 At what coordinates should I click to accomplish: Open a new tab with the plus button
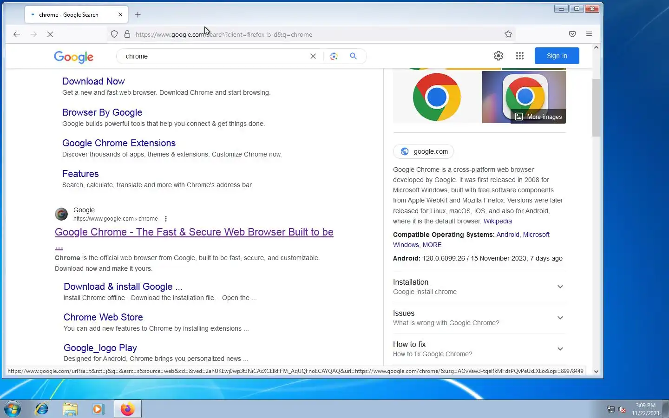(x=138, y=15)
